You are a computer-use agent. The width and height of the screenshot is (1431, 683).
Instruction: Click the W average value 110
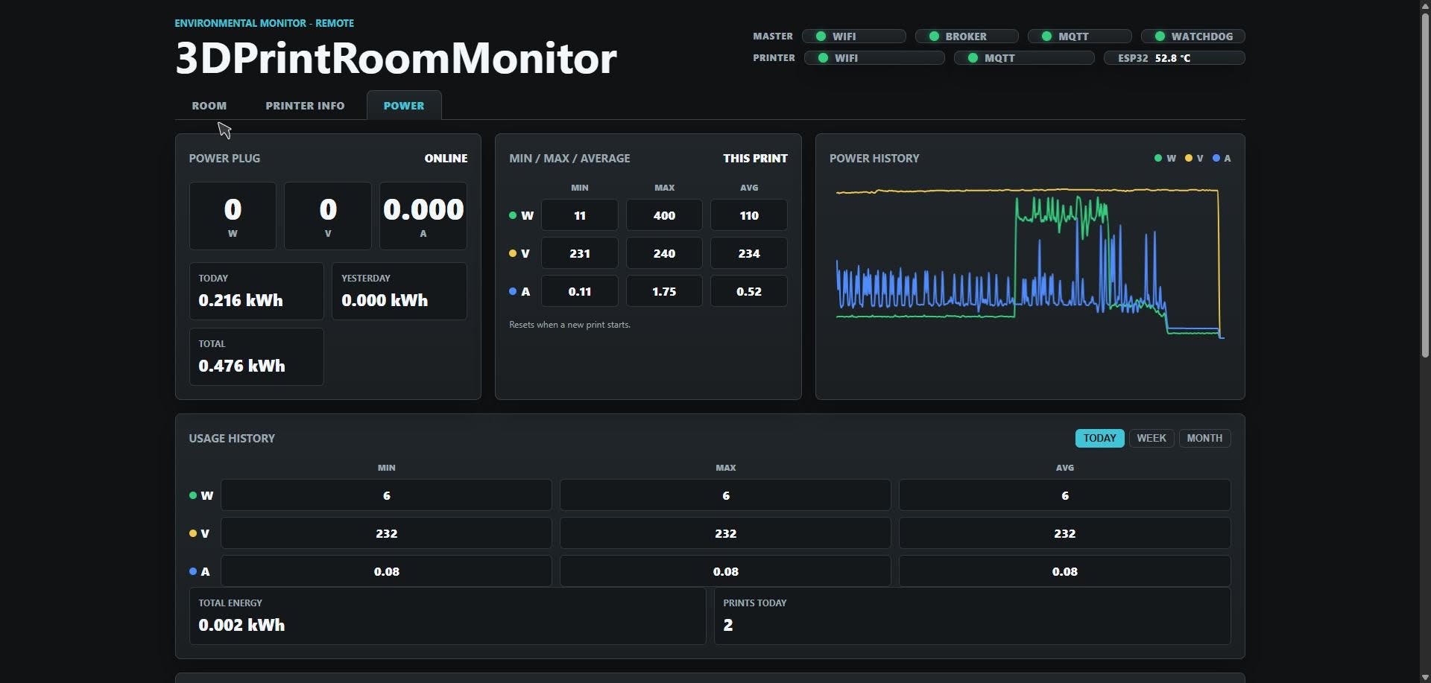point(749,215)
